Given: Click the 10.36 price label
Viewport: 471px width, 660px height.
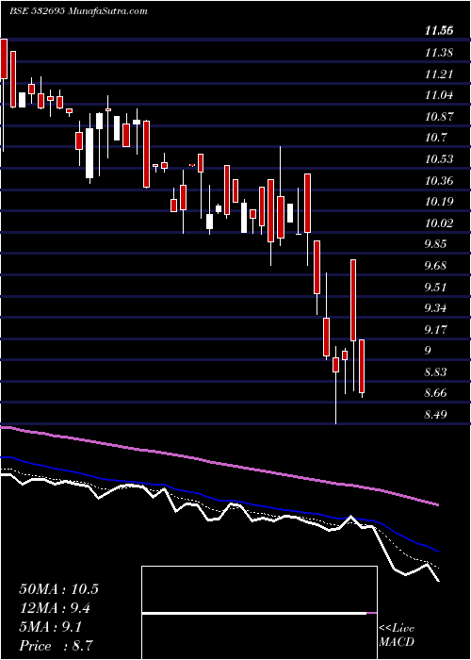Looking at the screenshot, I should [439, 181].
